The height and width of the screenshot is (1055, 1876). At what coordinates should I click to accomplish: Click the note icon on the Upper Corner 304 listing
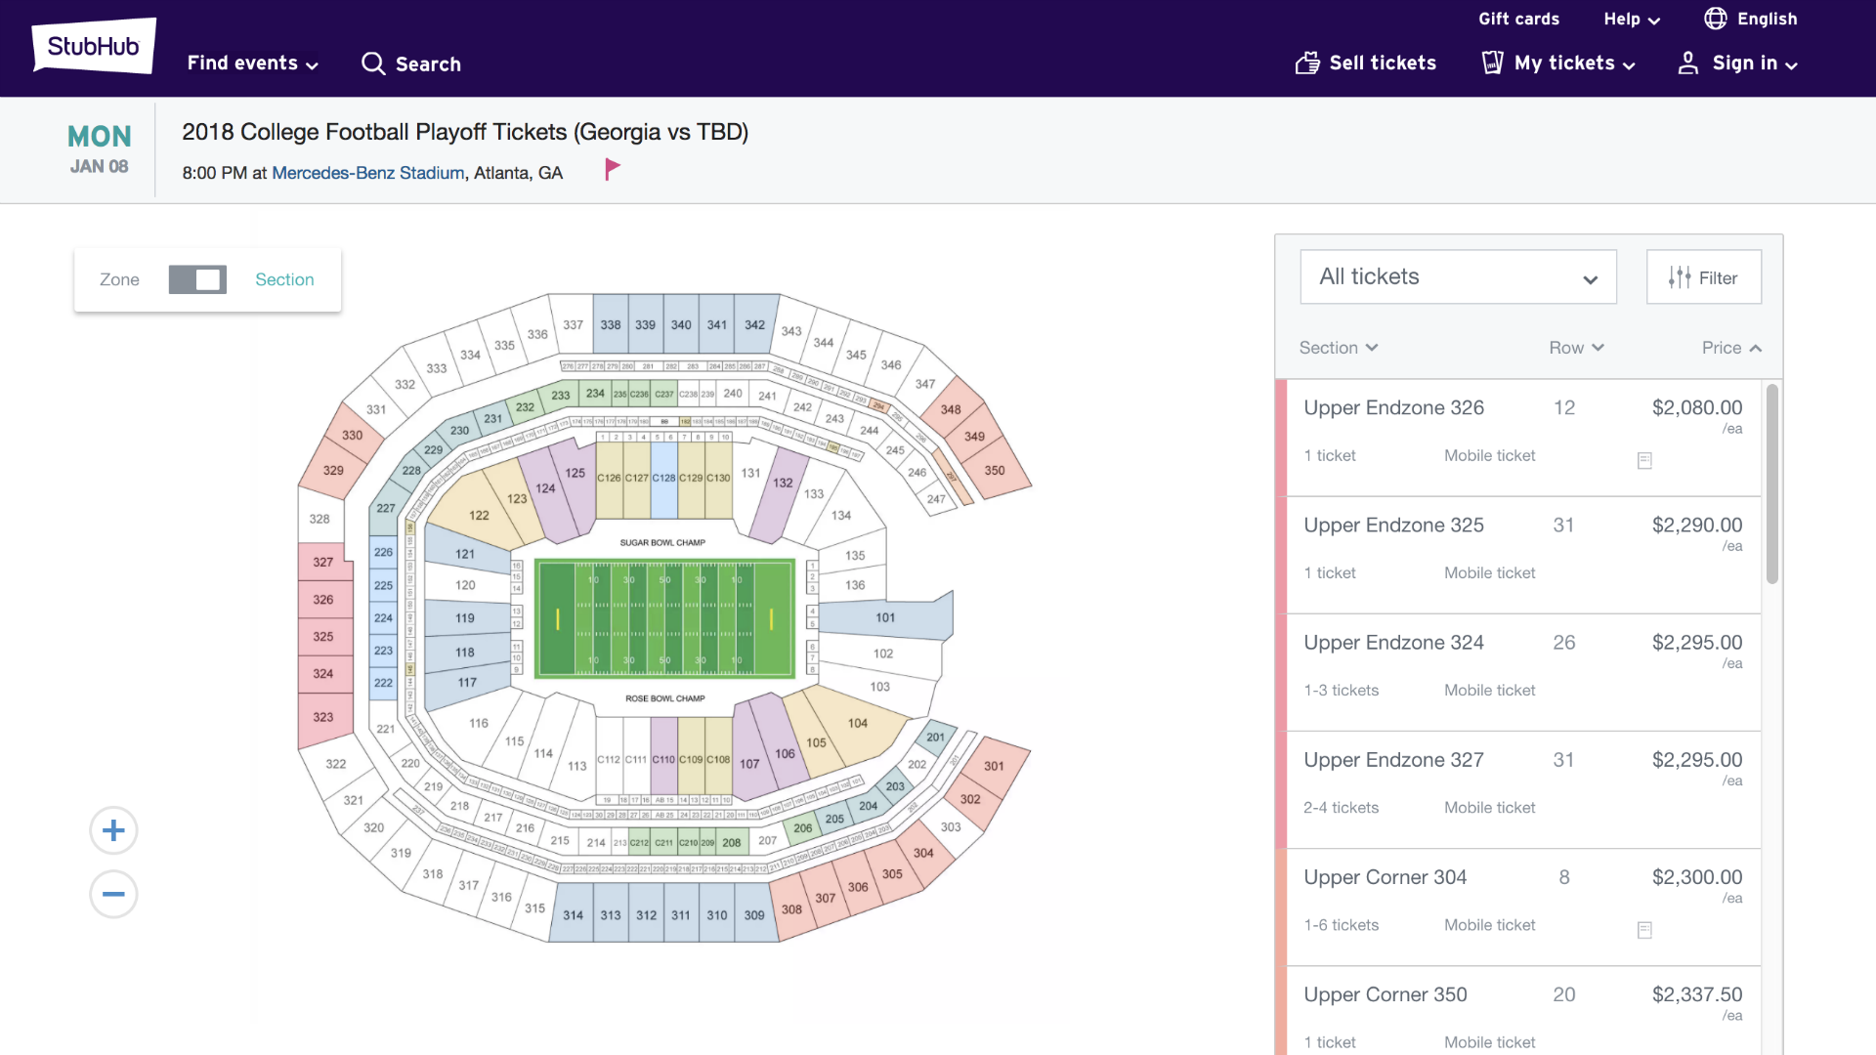[1644, 930]
